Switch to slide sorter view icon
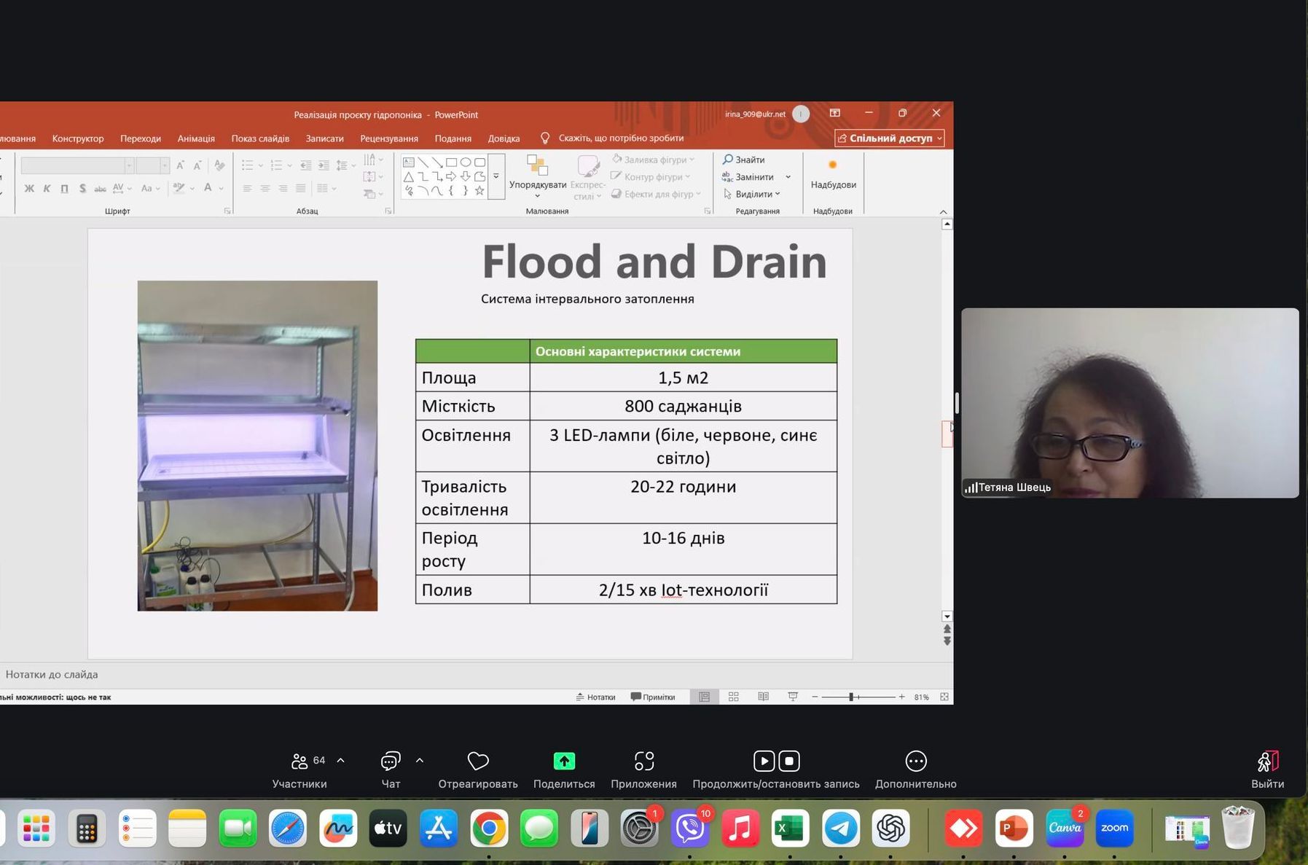 734,697
